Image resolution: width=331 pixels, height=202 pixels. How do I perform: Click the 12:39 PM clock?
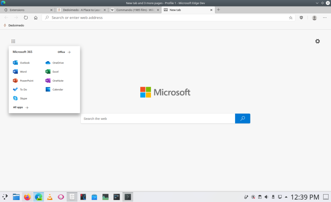pyautogui.click(x=305, y=197)
